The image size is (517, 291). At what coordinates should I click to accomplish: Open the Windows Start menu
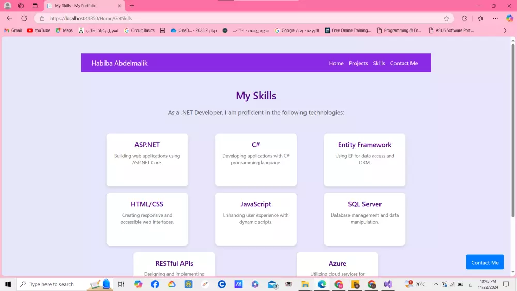(x=8, y=284)
